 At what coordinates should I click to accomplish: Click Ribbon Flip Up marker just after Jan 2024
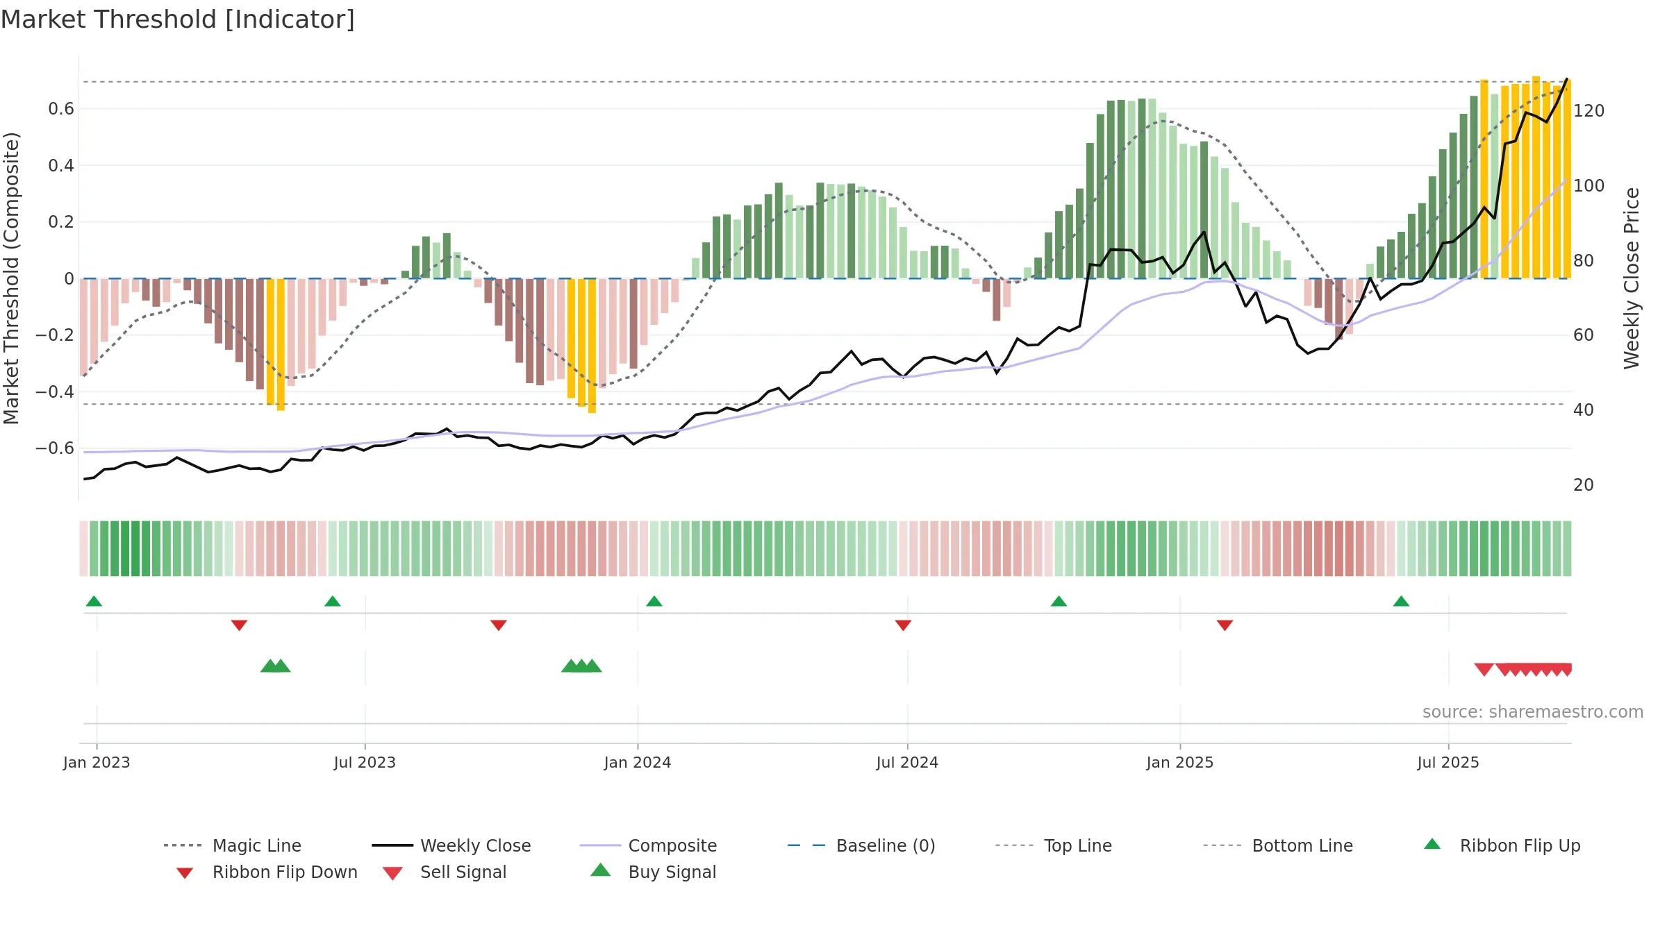(x=654, y=601)
